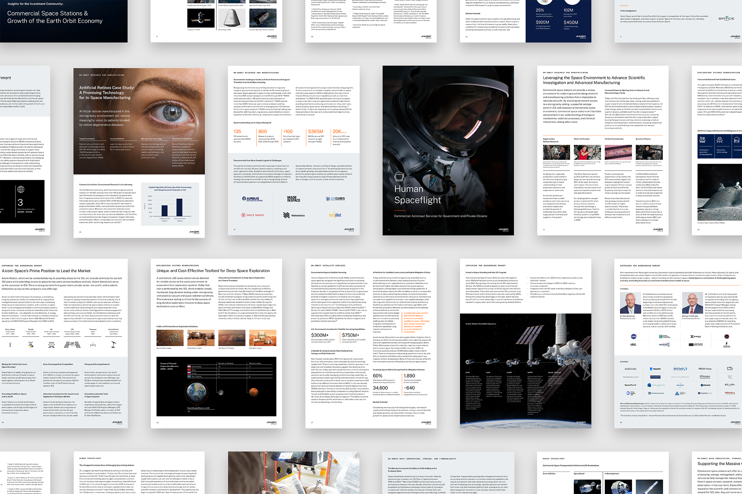Click the Boryung investor logo
742x494 pixels.
click(631, 369)
